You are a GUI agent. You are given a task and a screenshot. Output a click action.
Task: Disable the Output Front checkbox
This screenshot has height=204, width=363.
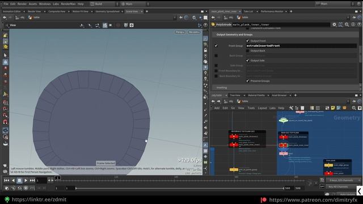pos(247,41)
